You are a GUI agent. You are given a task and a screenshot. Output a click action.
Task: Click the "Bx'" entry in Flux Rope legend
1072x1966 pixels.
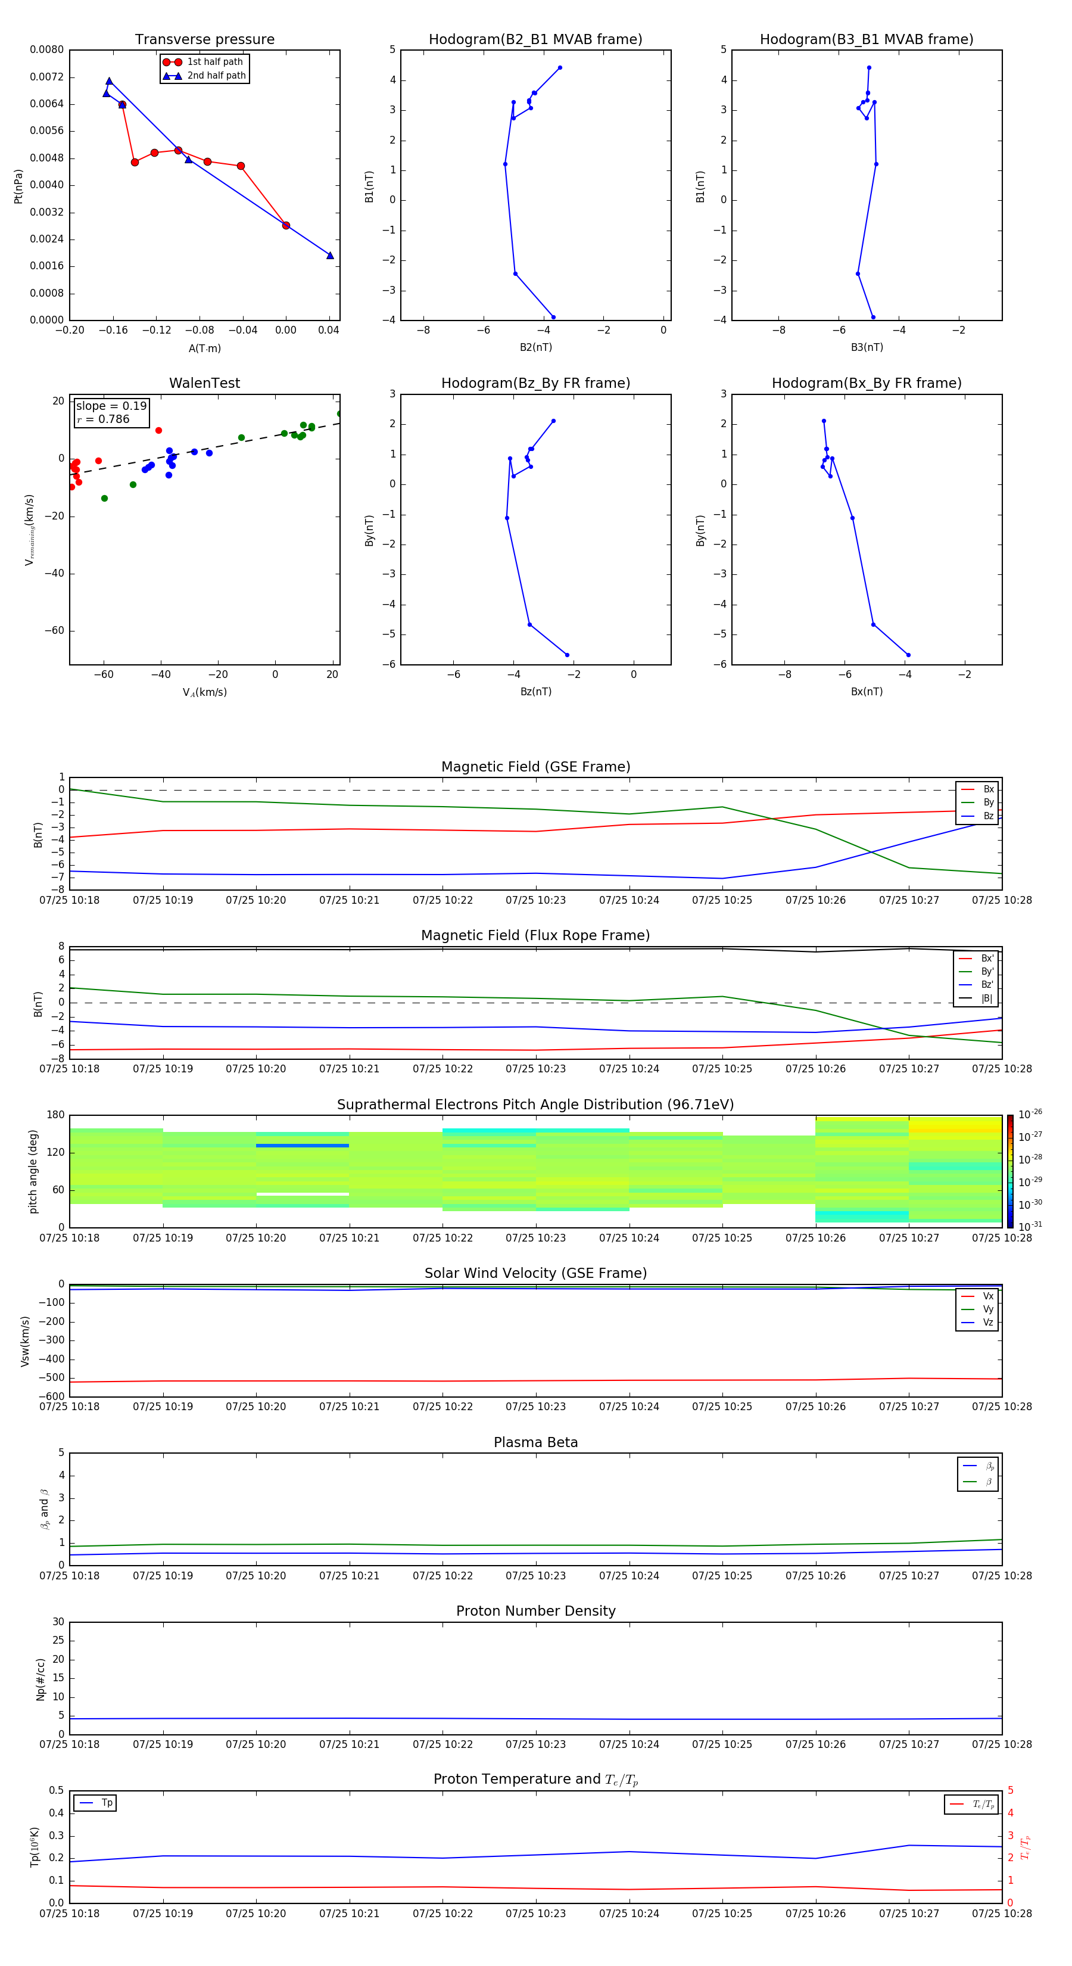tap(976, 959)
